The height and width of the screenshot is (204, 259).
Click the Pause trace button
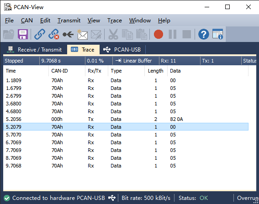click(x=173, y=34)
